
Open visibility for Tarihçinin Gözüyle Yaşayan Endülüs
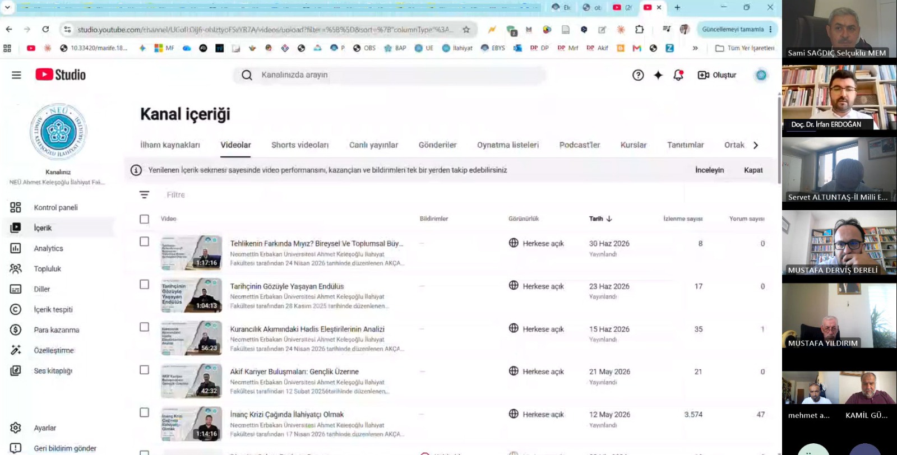click(537, 286)
